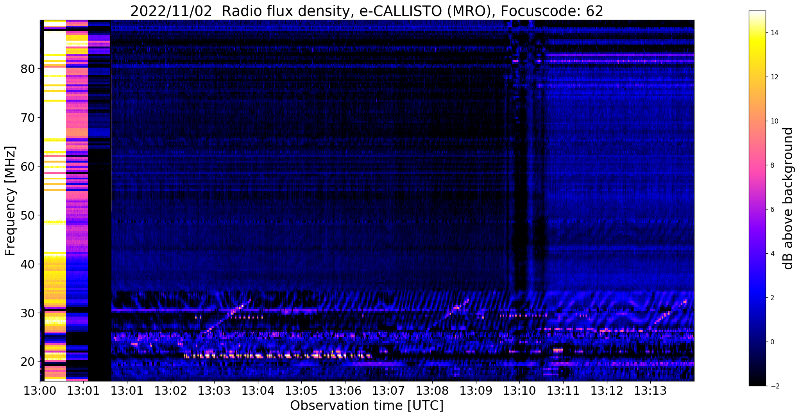Click the colorbar tick label 10

774,121
